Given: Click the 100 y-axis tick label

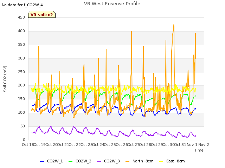Looking at the screenshot, I should (21, 113).
